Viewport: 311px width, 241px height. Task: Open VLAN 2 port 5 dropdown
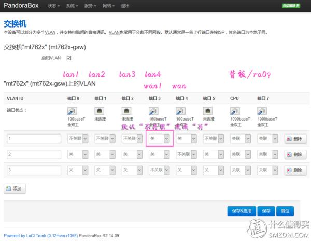point(214,154)
